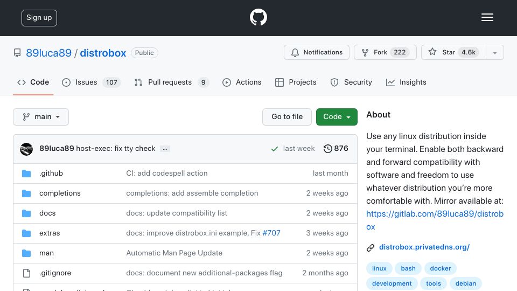The image size is (517, 291).
Task: Click the docs folder icon
Action: [26, 213]
